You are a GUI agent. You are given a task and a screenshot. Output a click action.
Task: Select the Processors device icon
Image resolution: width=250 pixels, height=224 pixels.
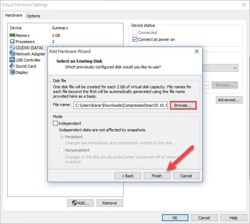[x=12, y=41]
